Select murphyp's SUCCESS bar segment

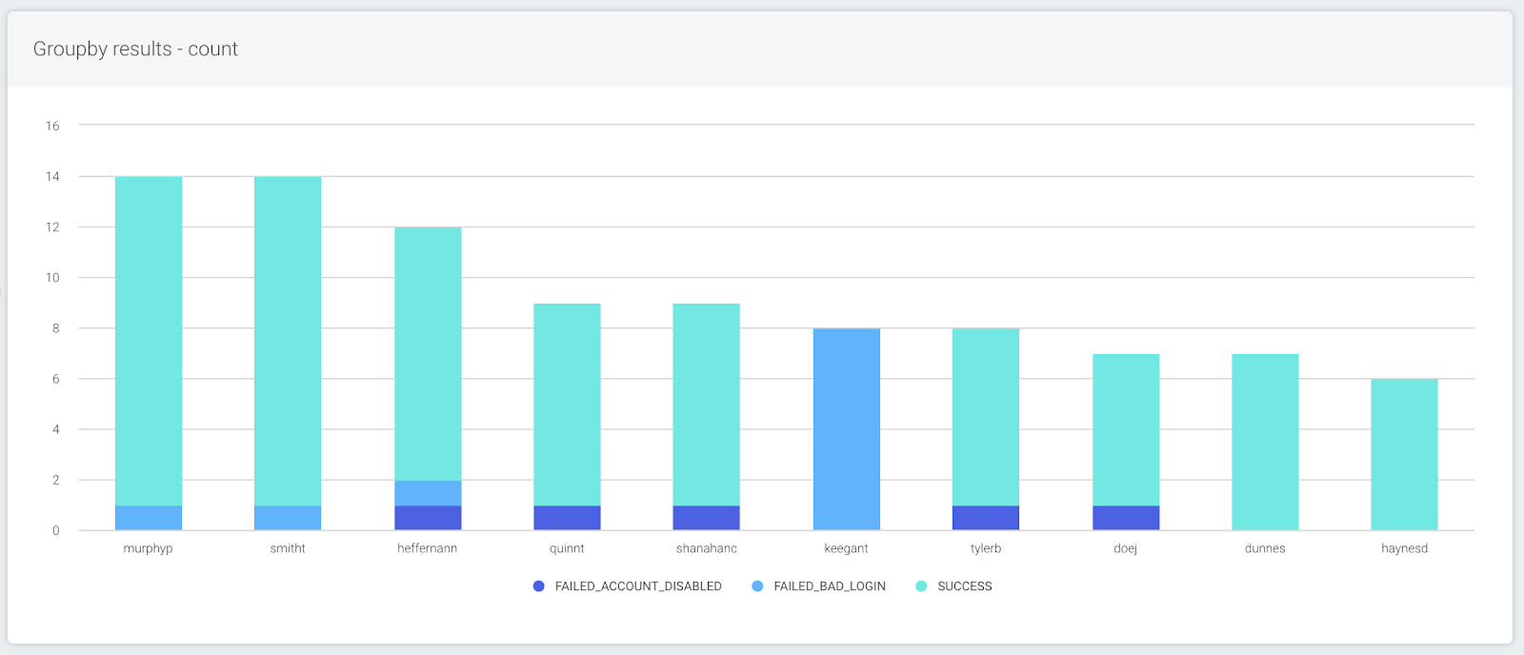(149, 341)
